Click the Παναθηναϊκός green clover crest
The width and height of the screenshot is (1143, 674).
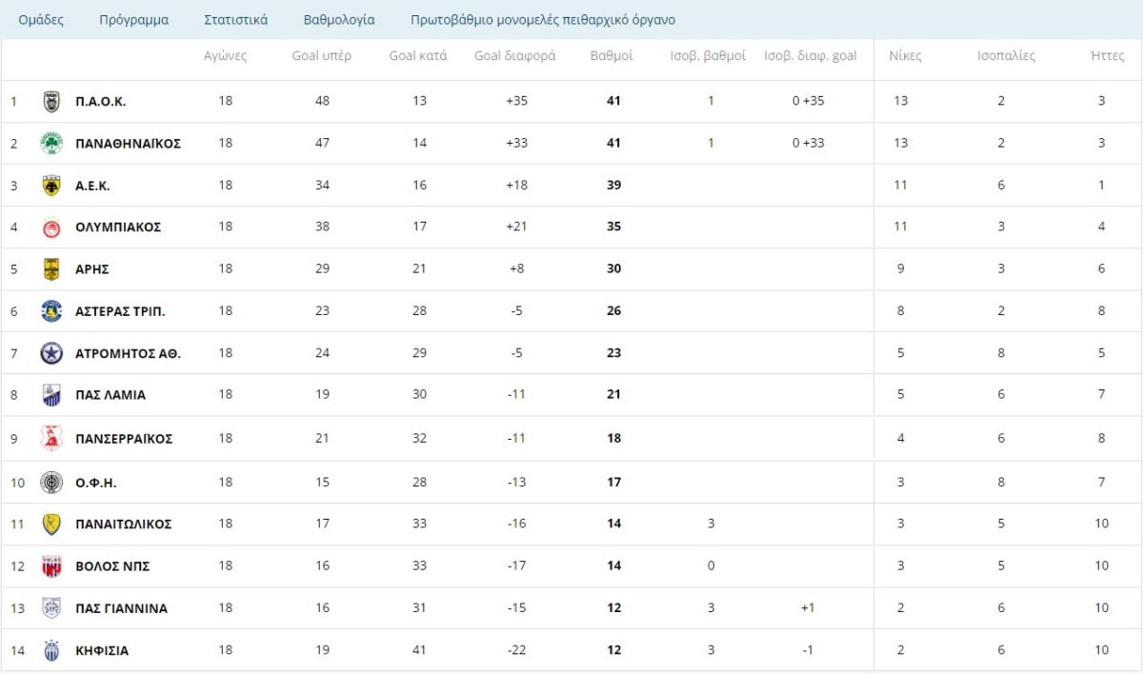(x=51, y=143)
